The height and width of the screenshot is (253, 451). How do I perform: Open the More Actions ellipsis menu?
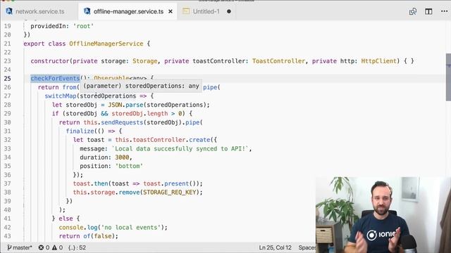point(444,11)
